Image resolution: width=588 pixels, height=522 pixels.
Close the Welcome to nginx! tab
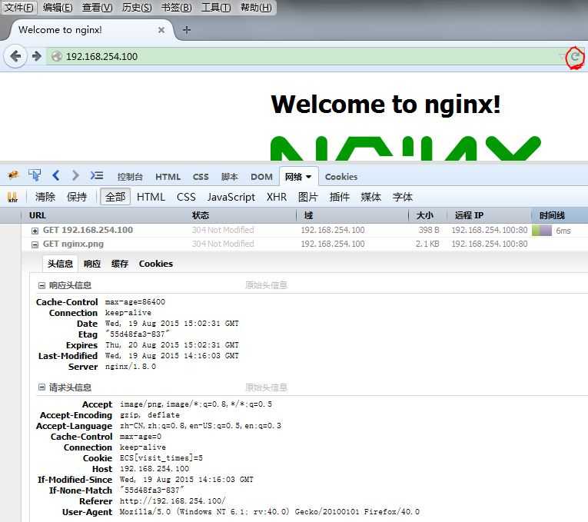click(161, 30)
